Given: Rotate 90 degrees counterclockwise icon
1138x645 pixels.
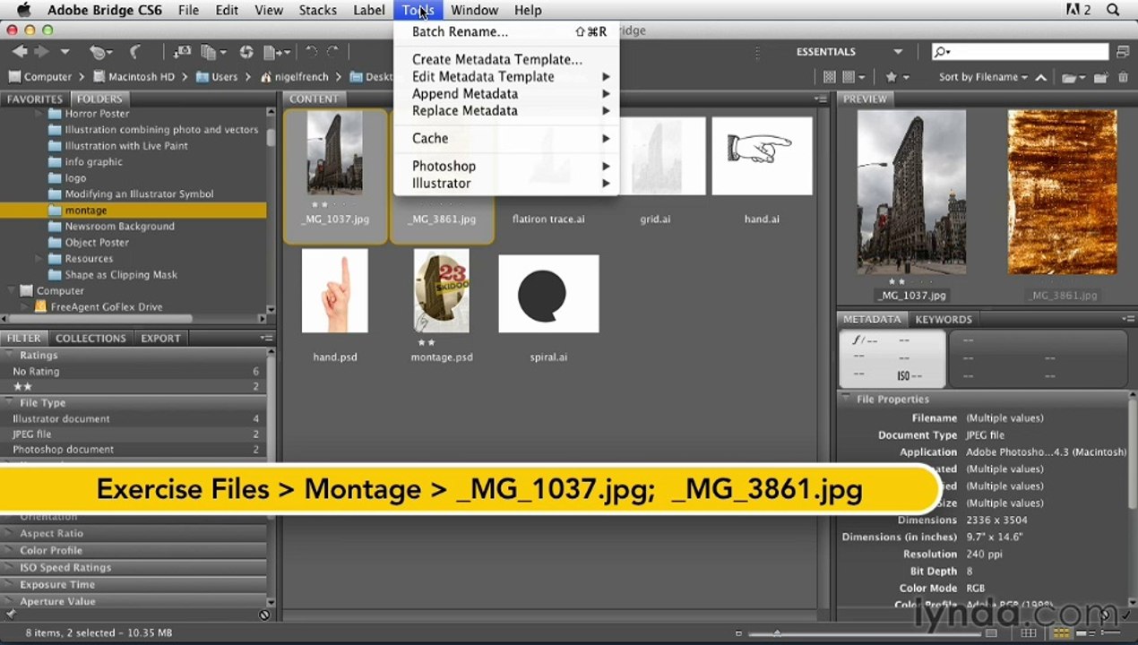Looking at the screenshot, I should pyautogui.click(x=311, y=52).
